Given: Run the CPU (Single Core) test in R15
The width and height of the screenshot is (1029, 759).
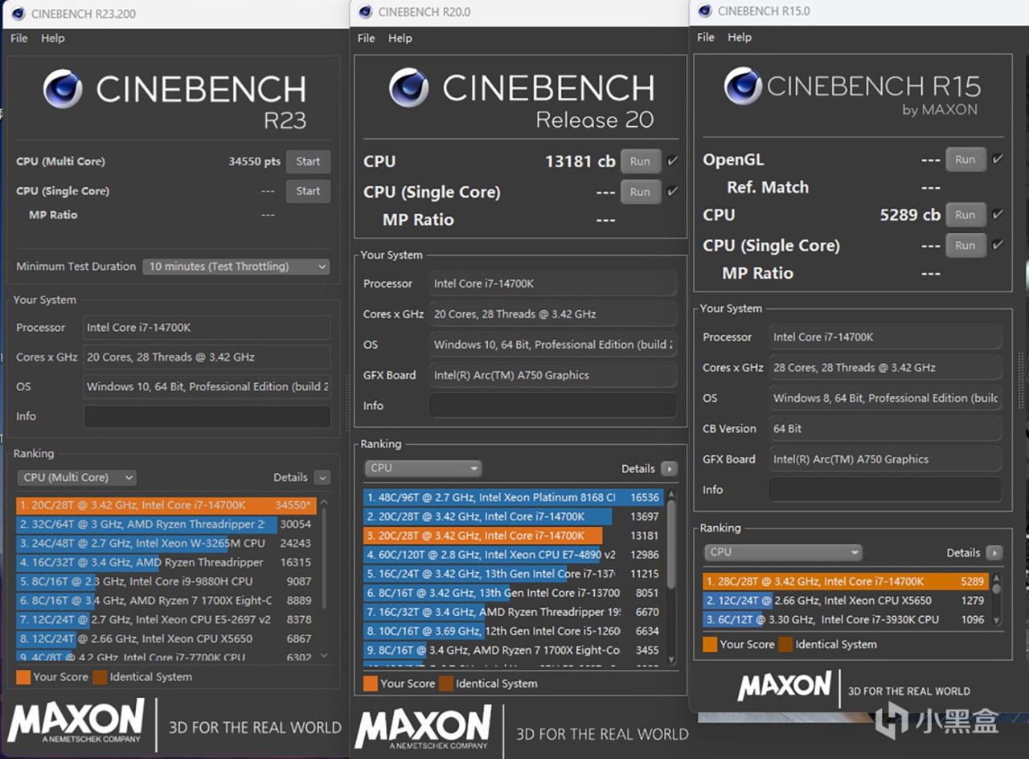Looking at the screenshot, I should [965, 245].
